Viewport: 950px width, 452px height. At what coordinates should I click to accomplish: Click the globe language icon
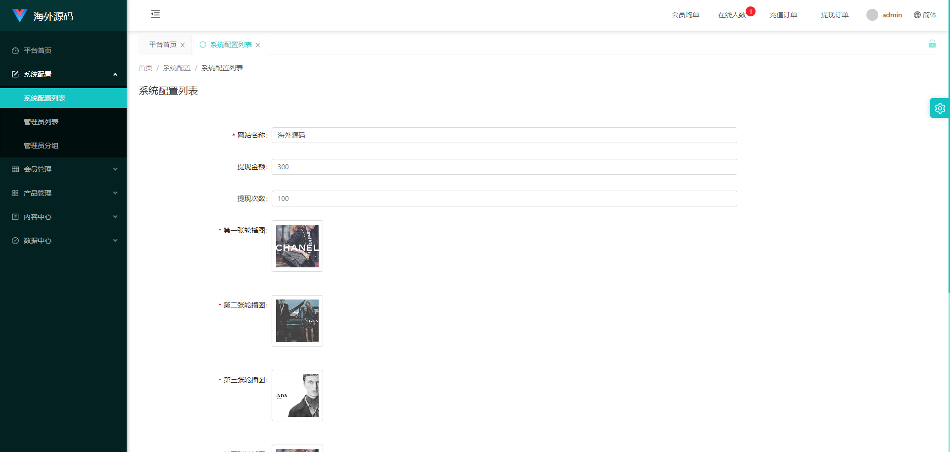(x=917, y=15)
